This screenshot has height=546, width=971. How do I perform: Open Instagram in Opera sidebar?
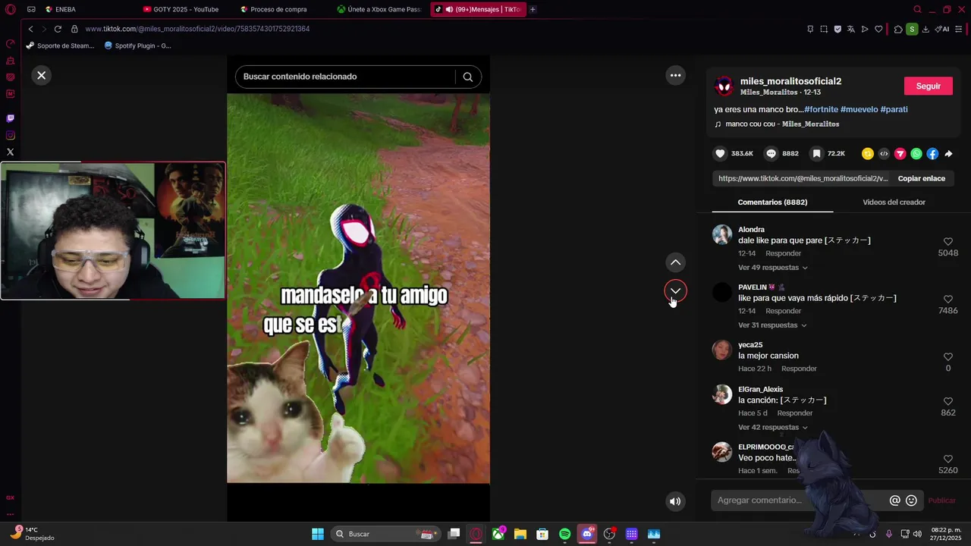[10, 136]
